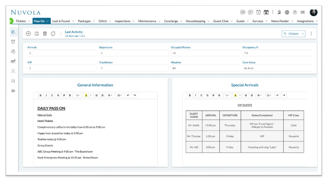
Task: Toggle strikethrough in General Information editor
Action: (58, 95)
